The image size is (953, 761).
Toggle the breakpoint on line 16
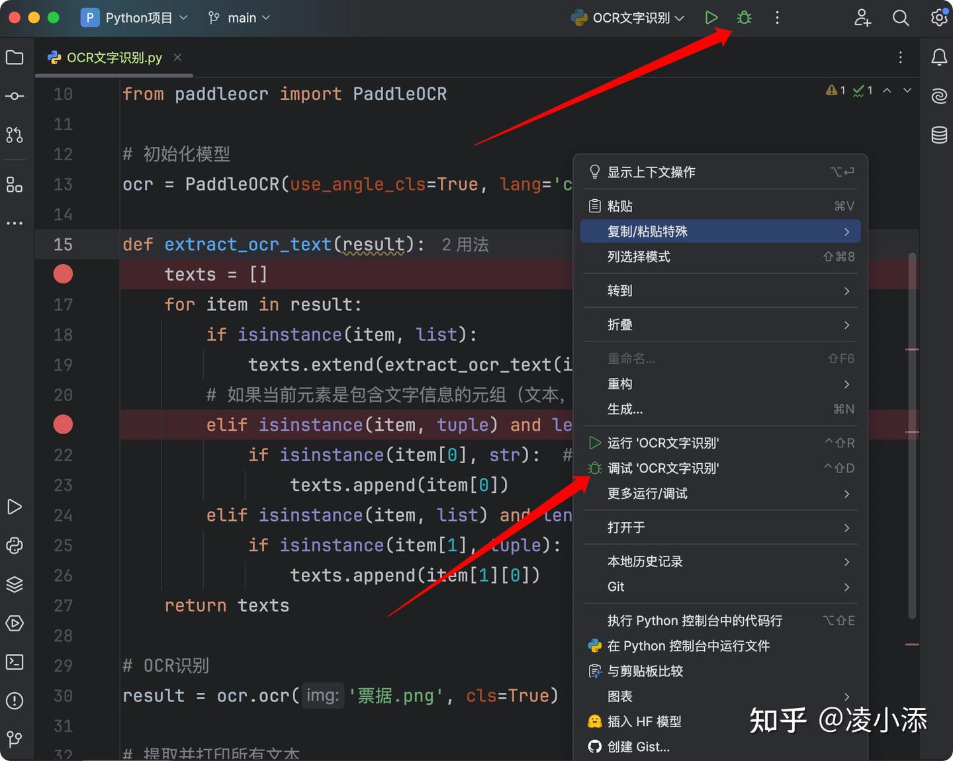63,273
